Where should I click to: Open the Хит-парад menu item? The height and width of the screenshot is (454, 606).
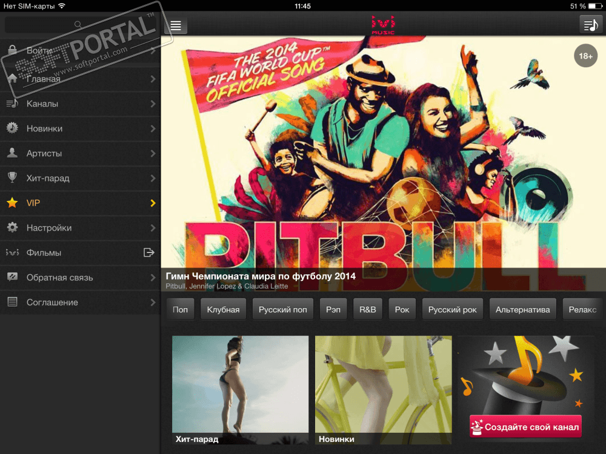click(81, 178)
